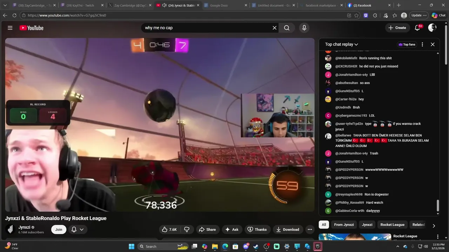The width and height of the screenshot is (449, 252).
Task: Open the browser profile avatar
Action: coord(404,15)
